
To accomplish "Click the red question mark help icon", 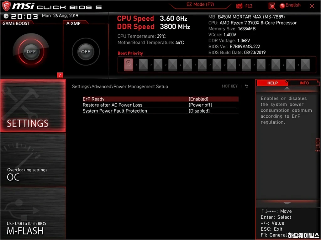I will (x=60, y=75).
